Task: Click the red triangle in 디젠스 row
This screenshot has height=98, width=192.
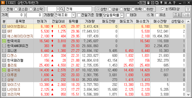Action: point(52,55)
